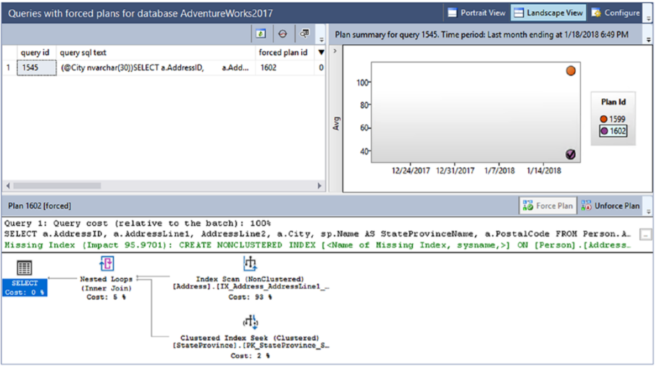Select row number 1 header
The width and height of the screenshot is (657, 366).
[9, 67]
